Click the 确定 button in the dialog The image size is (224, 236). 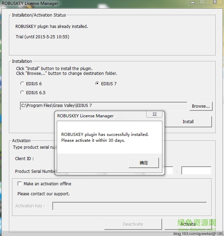144,163
